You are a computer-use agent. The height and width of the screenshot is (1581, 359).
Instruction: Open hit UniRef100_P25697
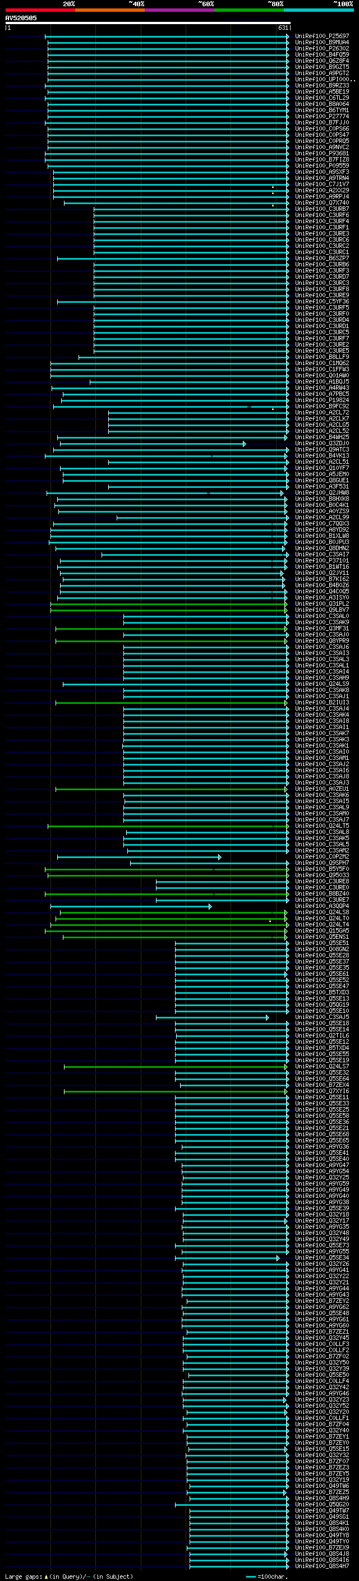pos(321,36)
